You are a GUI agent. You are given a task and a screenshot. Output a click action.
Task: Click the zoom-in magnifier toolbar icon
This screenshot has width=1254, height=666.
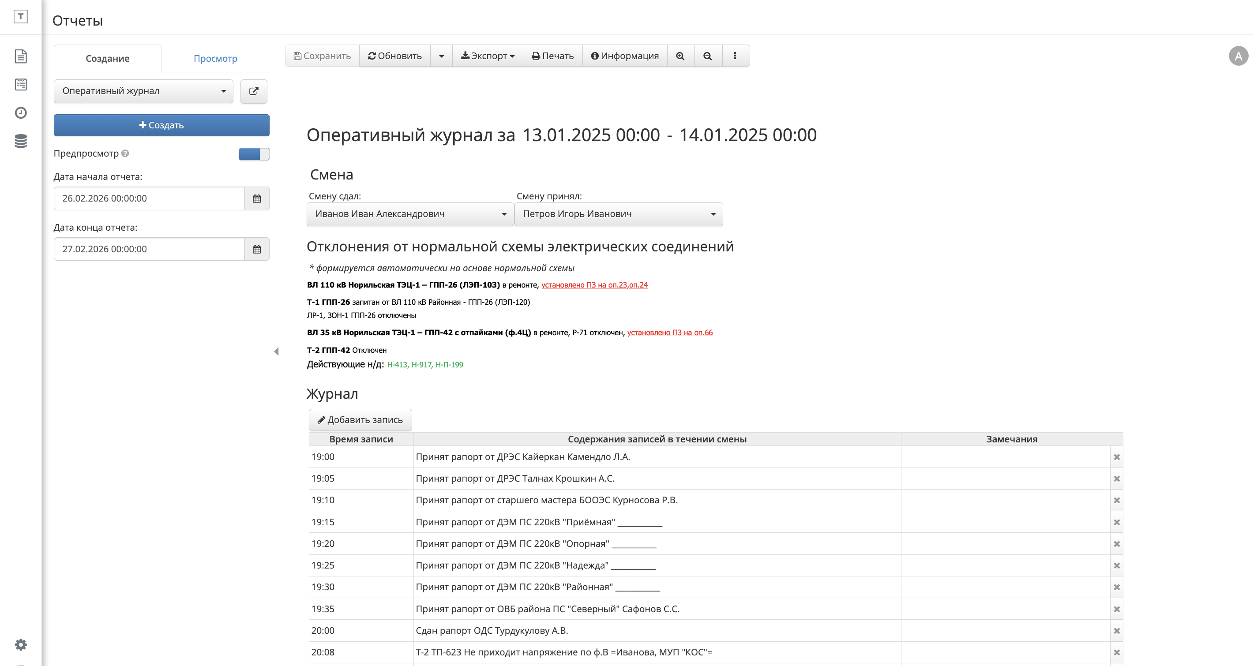680,56
